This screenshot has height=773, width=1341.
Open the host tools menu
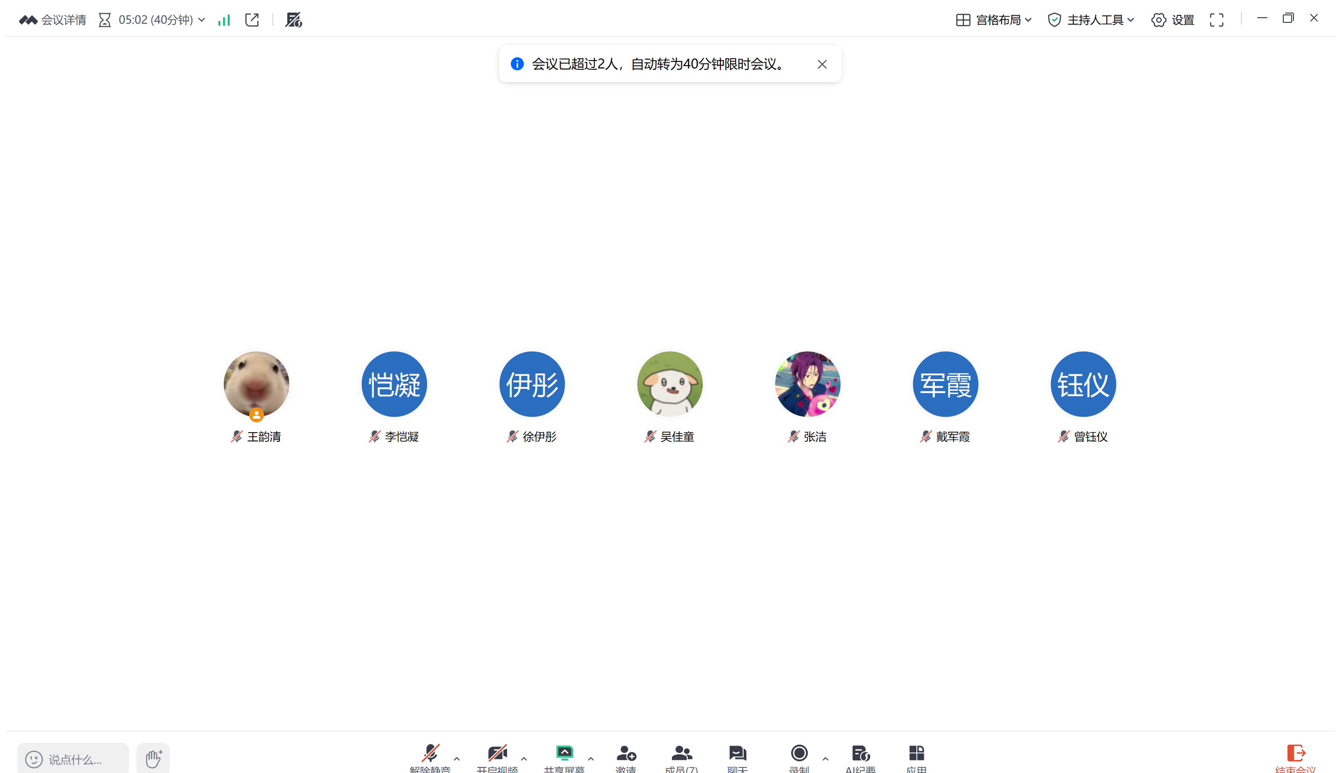click(1091, 20)
